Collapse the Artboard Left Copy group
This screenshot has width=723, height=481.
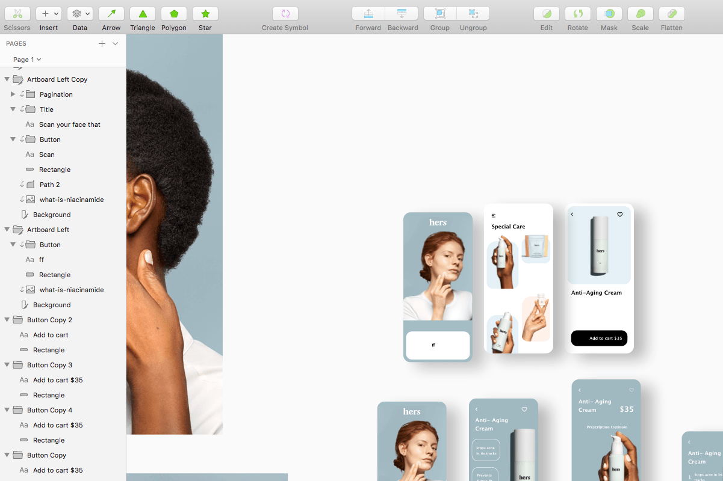pos(7,79)
